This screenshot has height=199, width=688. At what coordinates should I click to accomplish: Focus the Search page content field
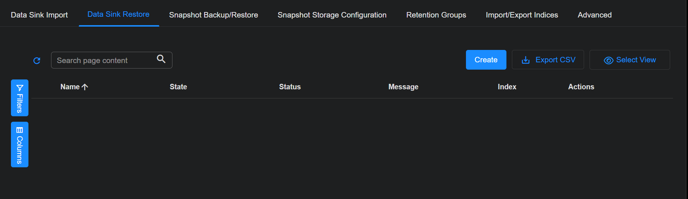pos(104,61)
